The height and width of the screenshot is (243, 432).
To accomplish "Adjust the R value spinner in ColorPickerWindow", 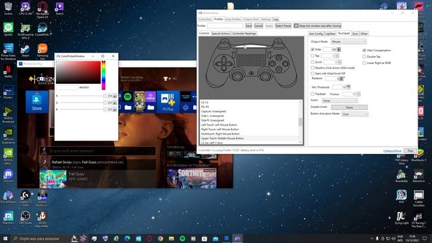I will click(x=115, y=96).
